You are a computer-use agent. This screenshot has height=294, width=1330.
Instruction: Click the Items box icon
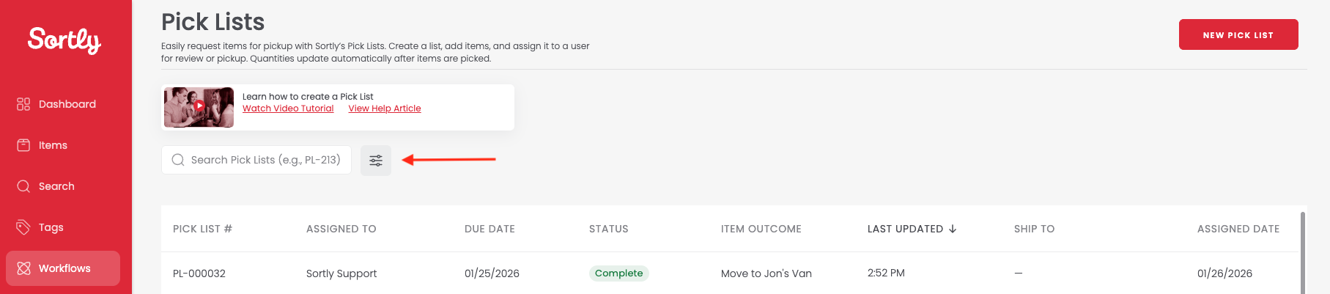point(23,145)
